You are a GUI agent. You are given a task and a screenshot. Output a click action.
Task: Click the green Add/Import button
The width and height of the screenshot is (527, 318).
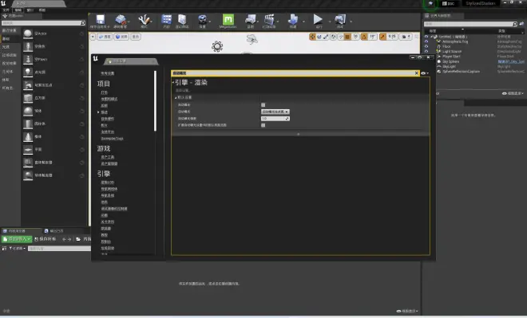pyautogui.click(x=17, y=239)
